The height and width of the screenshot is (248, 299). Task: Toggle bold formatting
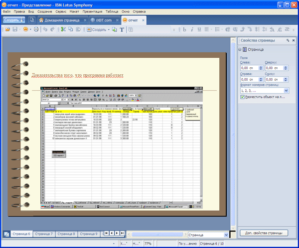click(x=184, y=29)
